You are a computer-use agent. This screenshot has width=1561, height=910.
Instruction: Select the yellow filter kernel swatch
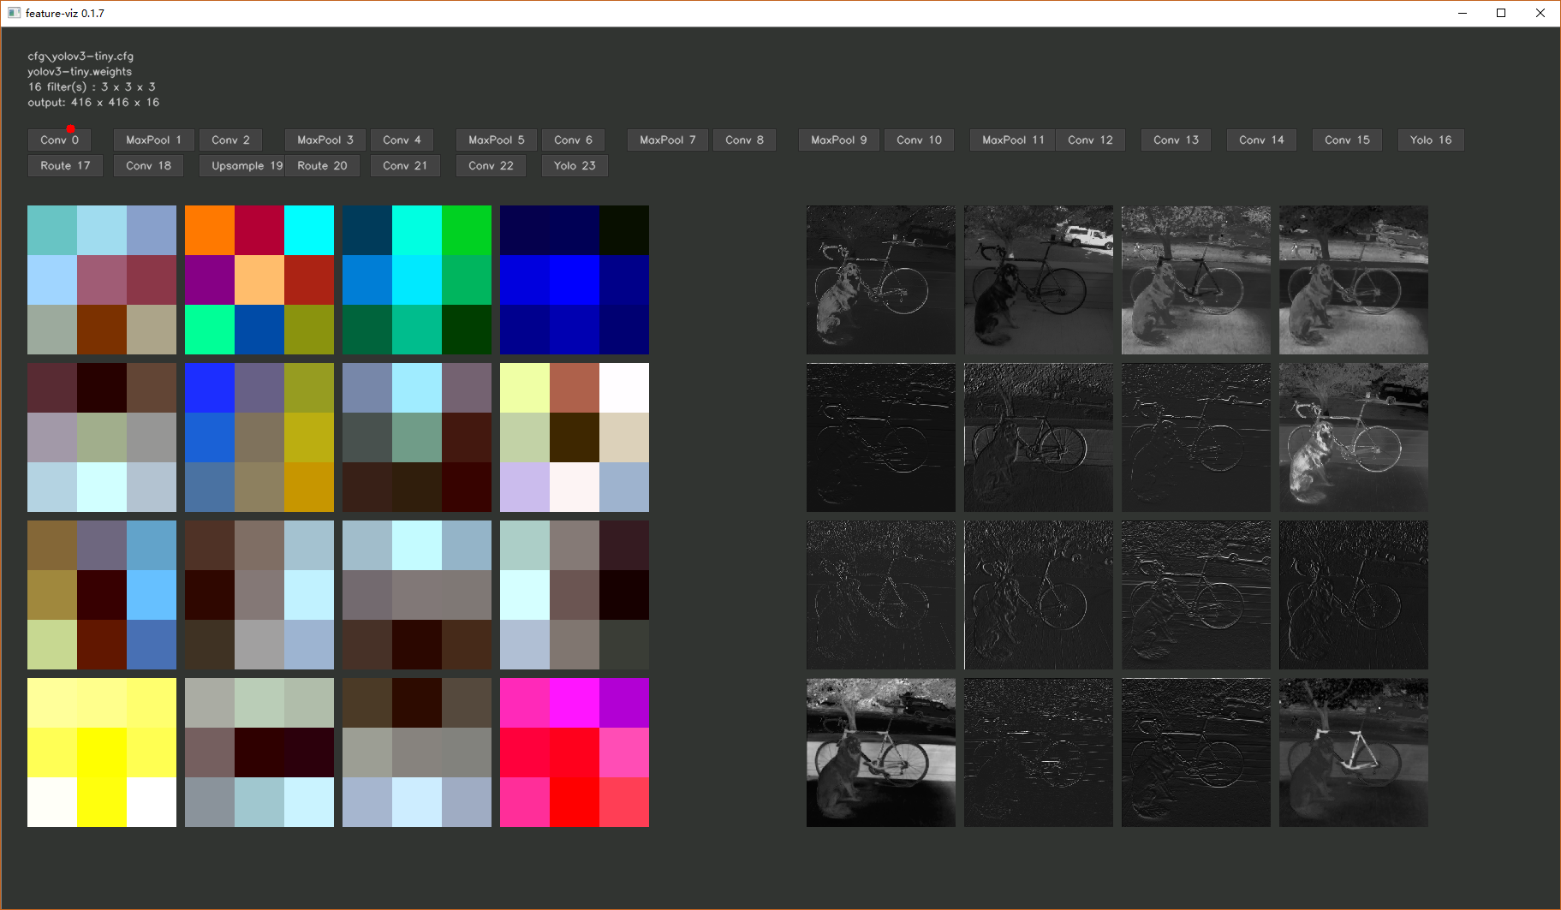pyautogui.click(x=101, y=752)
